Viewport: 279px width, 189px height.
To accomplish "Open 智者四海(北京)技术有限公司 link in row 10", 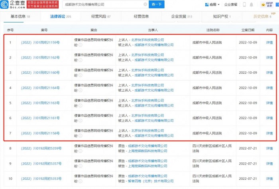I will [x=151, y=181].
